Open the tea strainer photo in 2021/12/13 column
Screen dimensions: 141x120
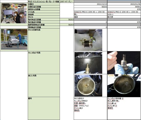tap(88, 86)
